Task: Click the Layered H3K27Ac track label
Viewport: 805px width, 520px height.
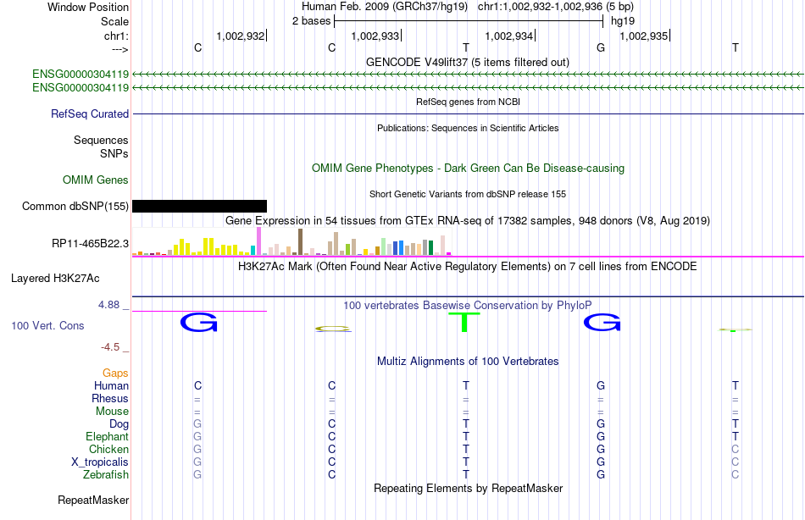Action: [x=55, y=279]
